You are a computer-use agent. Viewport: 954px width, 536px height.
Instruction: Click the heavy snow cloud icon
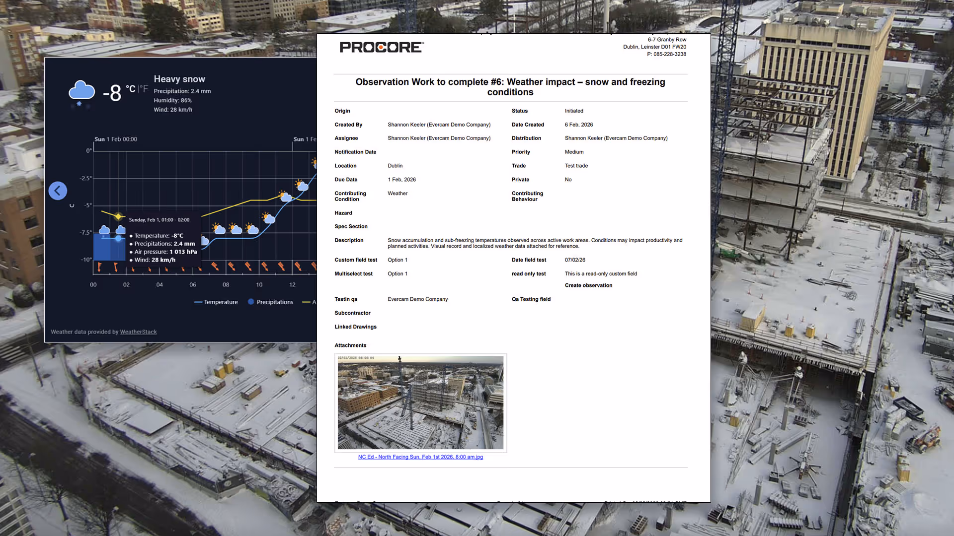point(81,92)
